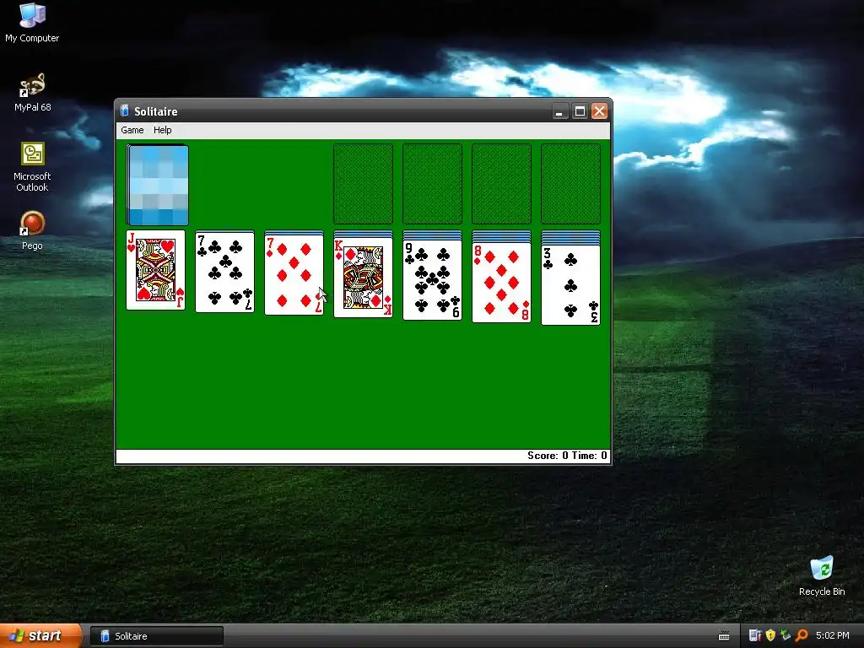The width and height of the screenshot is (864, 648).
Task: Click the on-screen keyboard tray icon
Action: (724, 636)
